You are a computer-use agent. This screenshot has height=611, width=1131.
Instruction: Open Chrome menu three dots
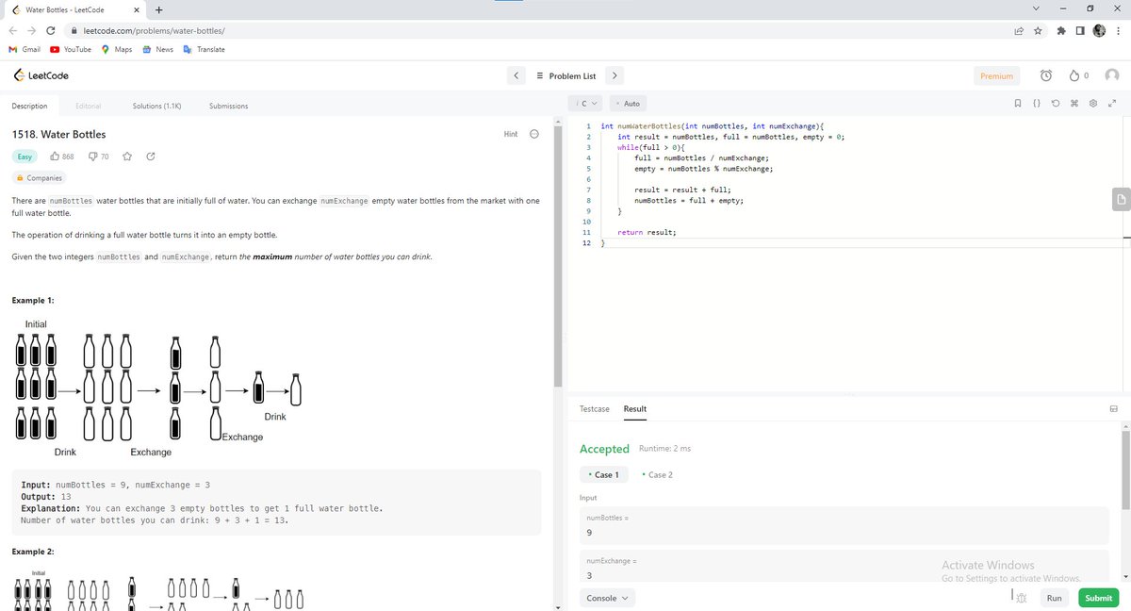coord(1120,30)
